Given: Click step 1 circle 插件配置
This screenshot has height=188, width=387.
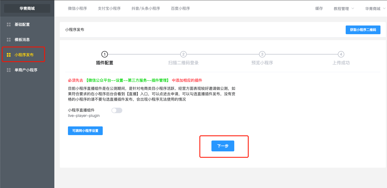Looking at the screenshot, I should pyautogui.click(x=105, y=54).
